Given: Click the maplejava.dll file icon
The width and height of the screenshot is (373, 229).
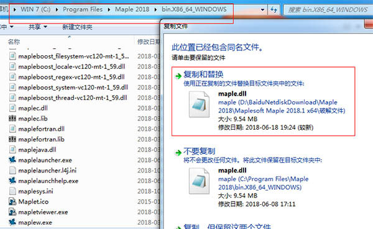Looking at the screenshot, I should click(12, 150).
